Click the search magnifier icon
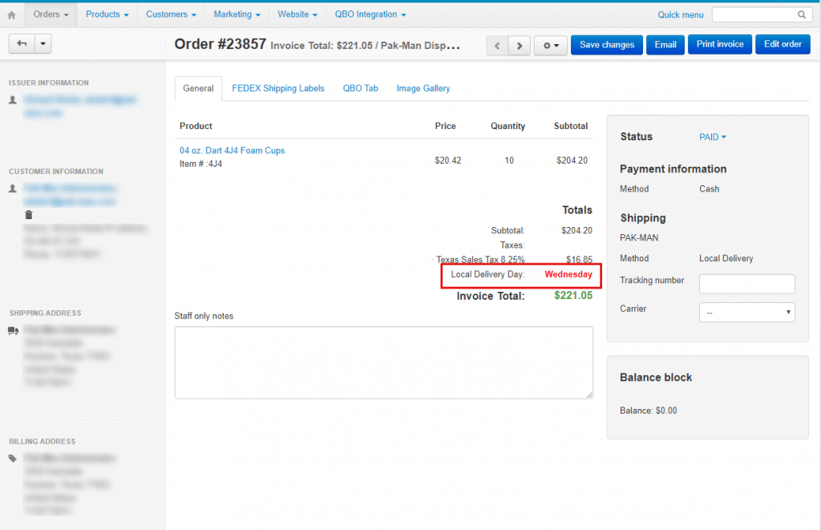Image resolution: width=821 pixels, height=530 pixels. (x=801, y=14)
